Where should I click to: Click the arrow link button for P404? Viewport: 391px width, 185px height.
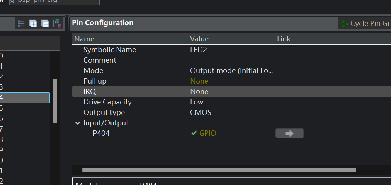[x=289, y=133]
